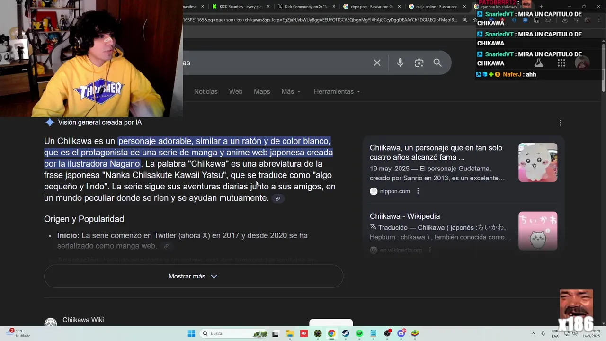Close the 'cigar png' tab
The width and height of the screenshot is (606, 341).
[399, 7]
